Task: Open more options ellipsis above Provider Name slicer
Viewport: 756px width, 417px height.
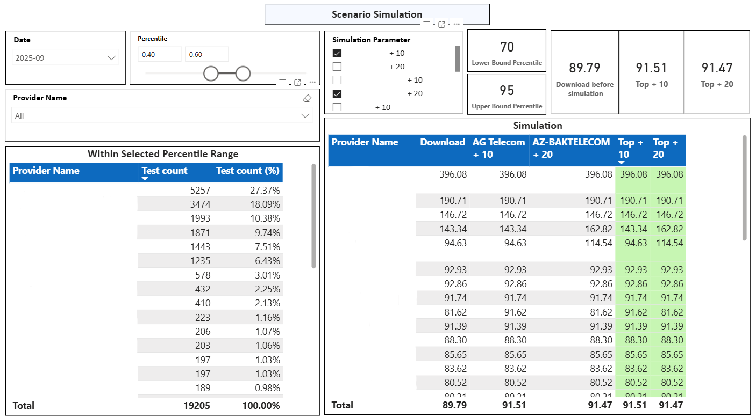Action: point(312,82)
